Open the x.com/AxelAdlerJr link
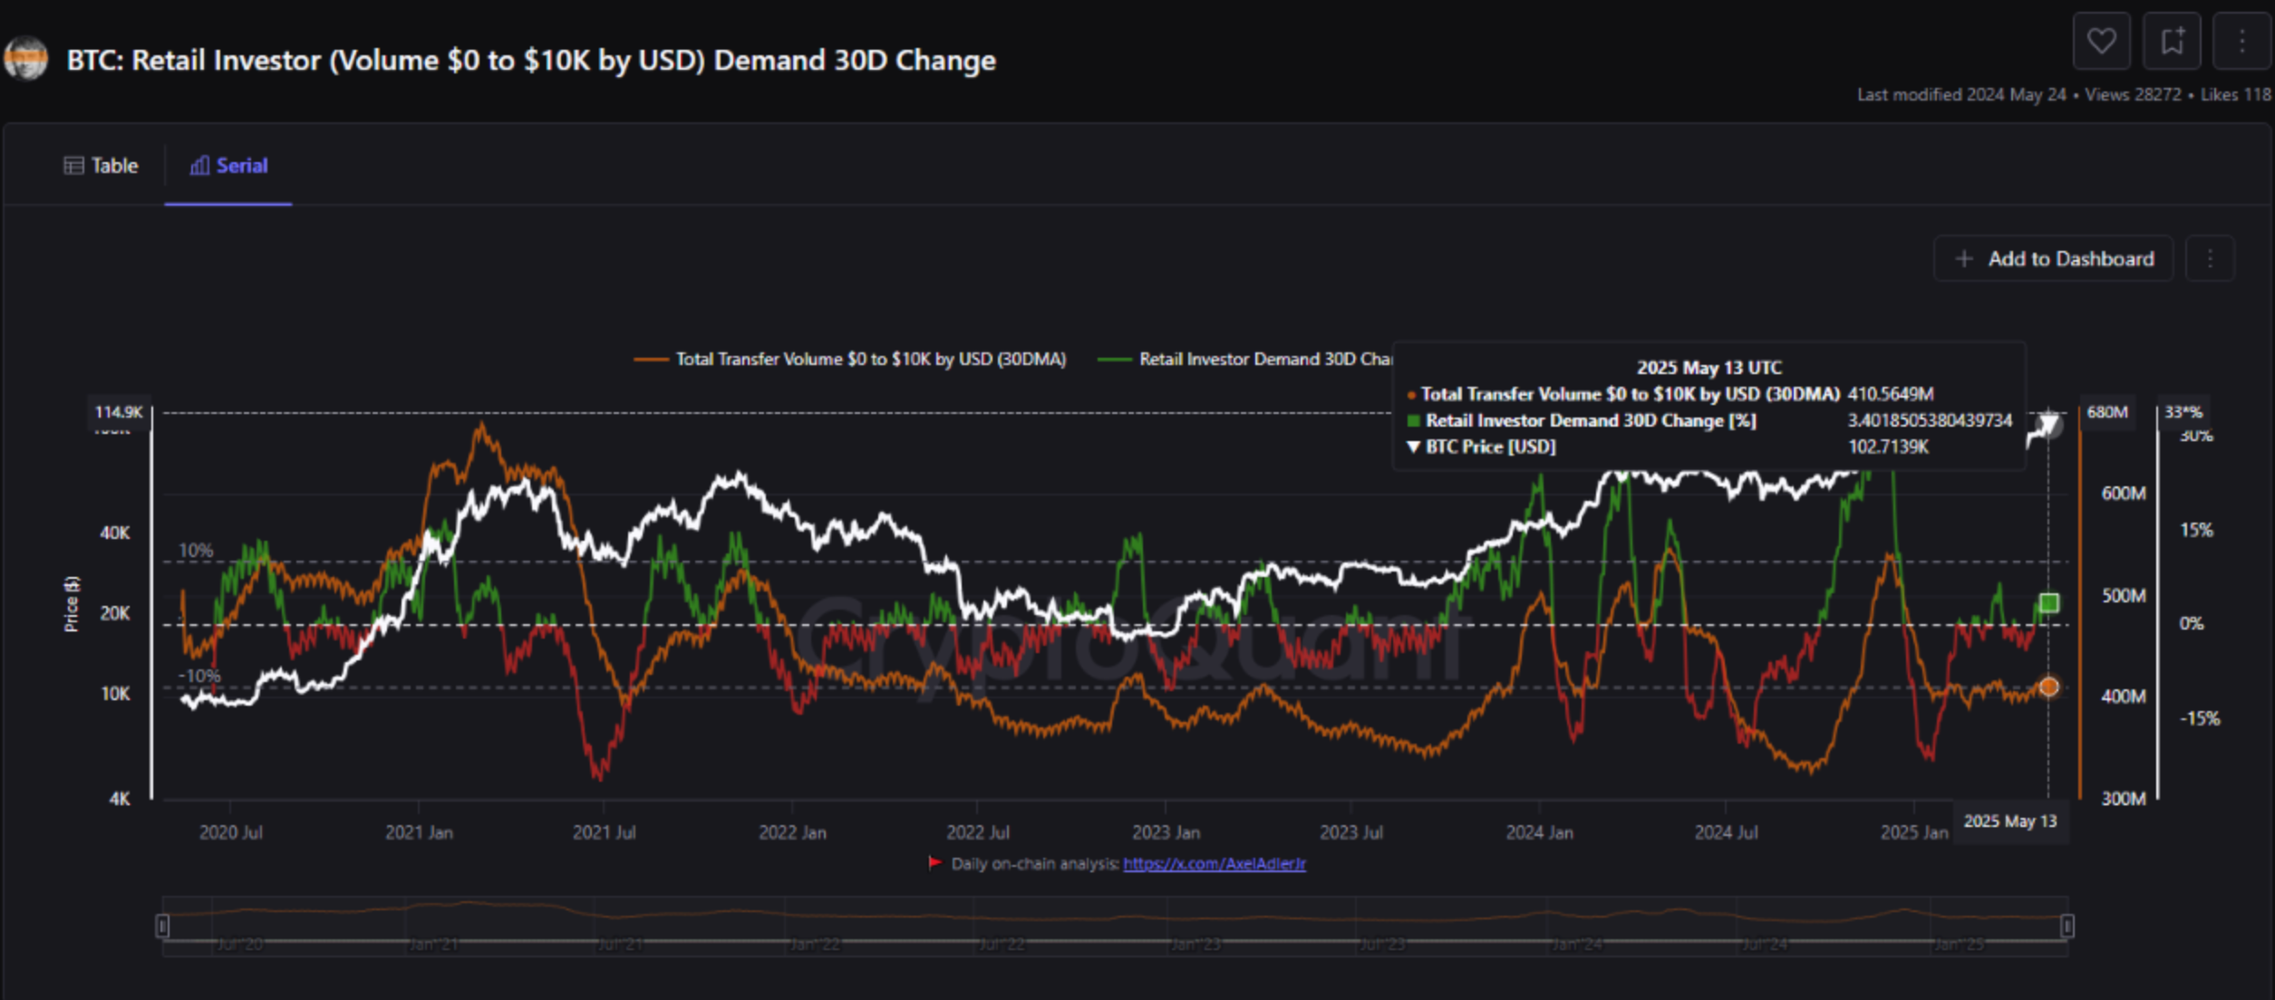The height and width of the screenshot is (1000, 2275). [1214, 864]
